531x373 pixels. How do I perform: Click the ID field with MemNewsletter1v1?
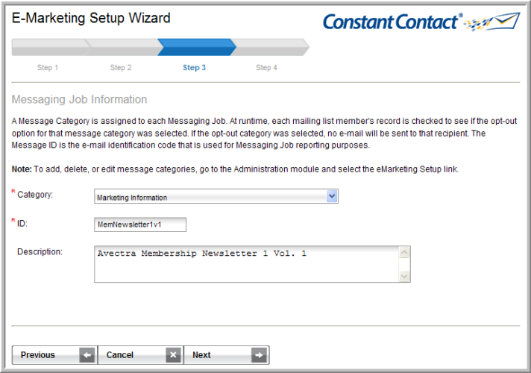click(140, 225)
